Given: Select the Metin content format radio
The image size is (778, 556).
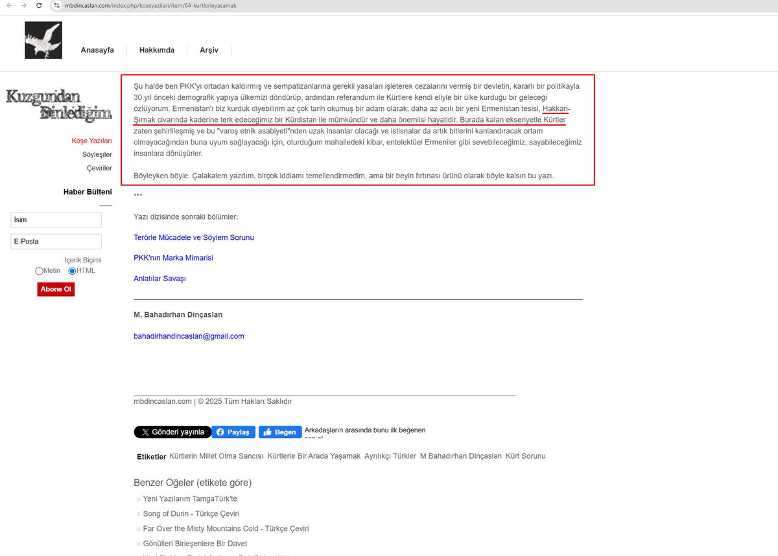Looking at the screenshot, I should (x=40, y=271).
